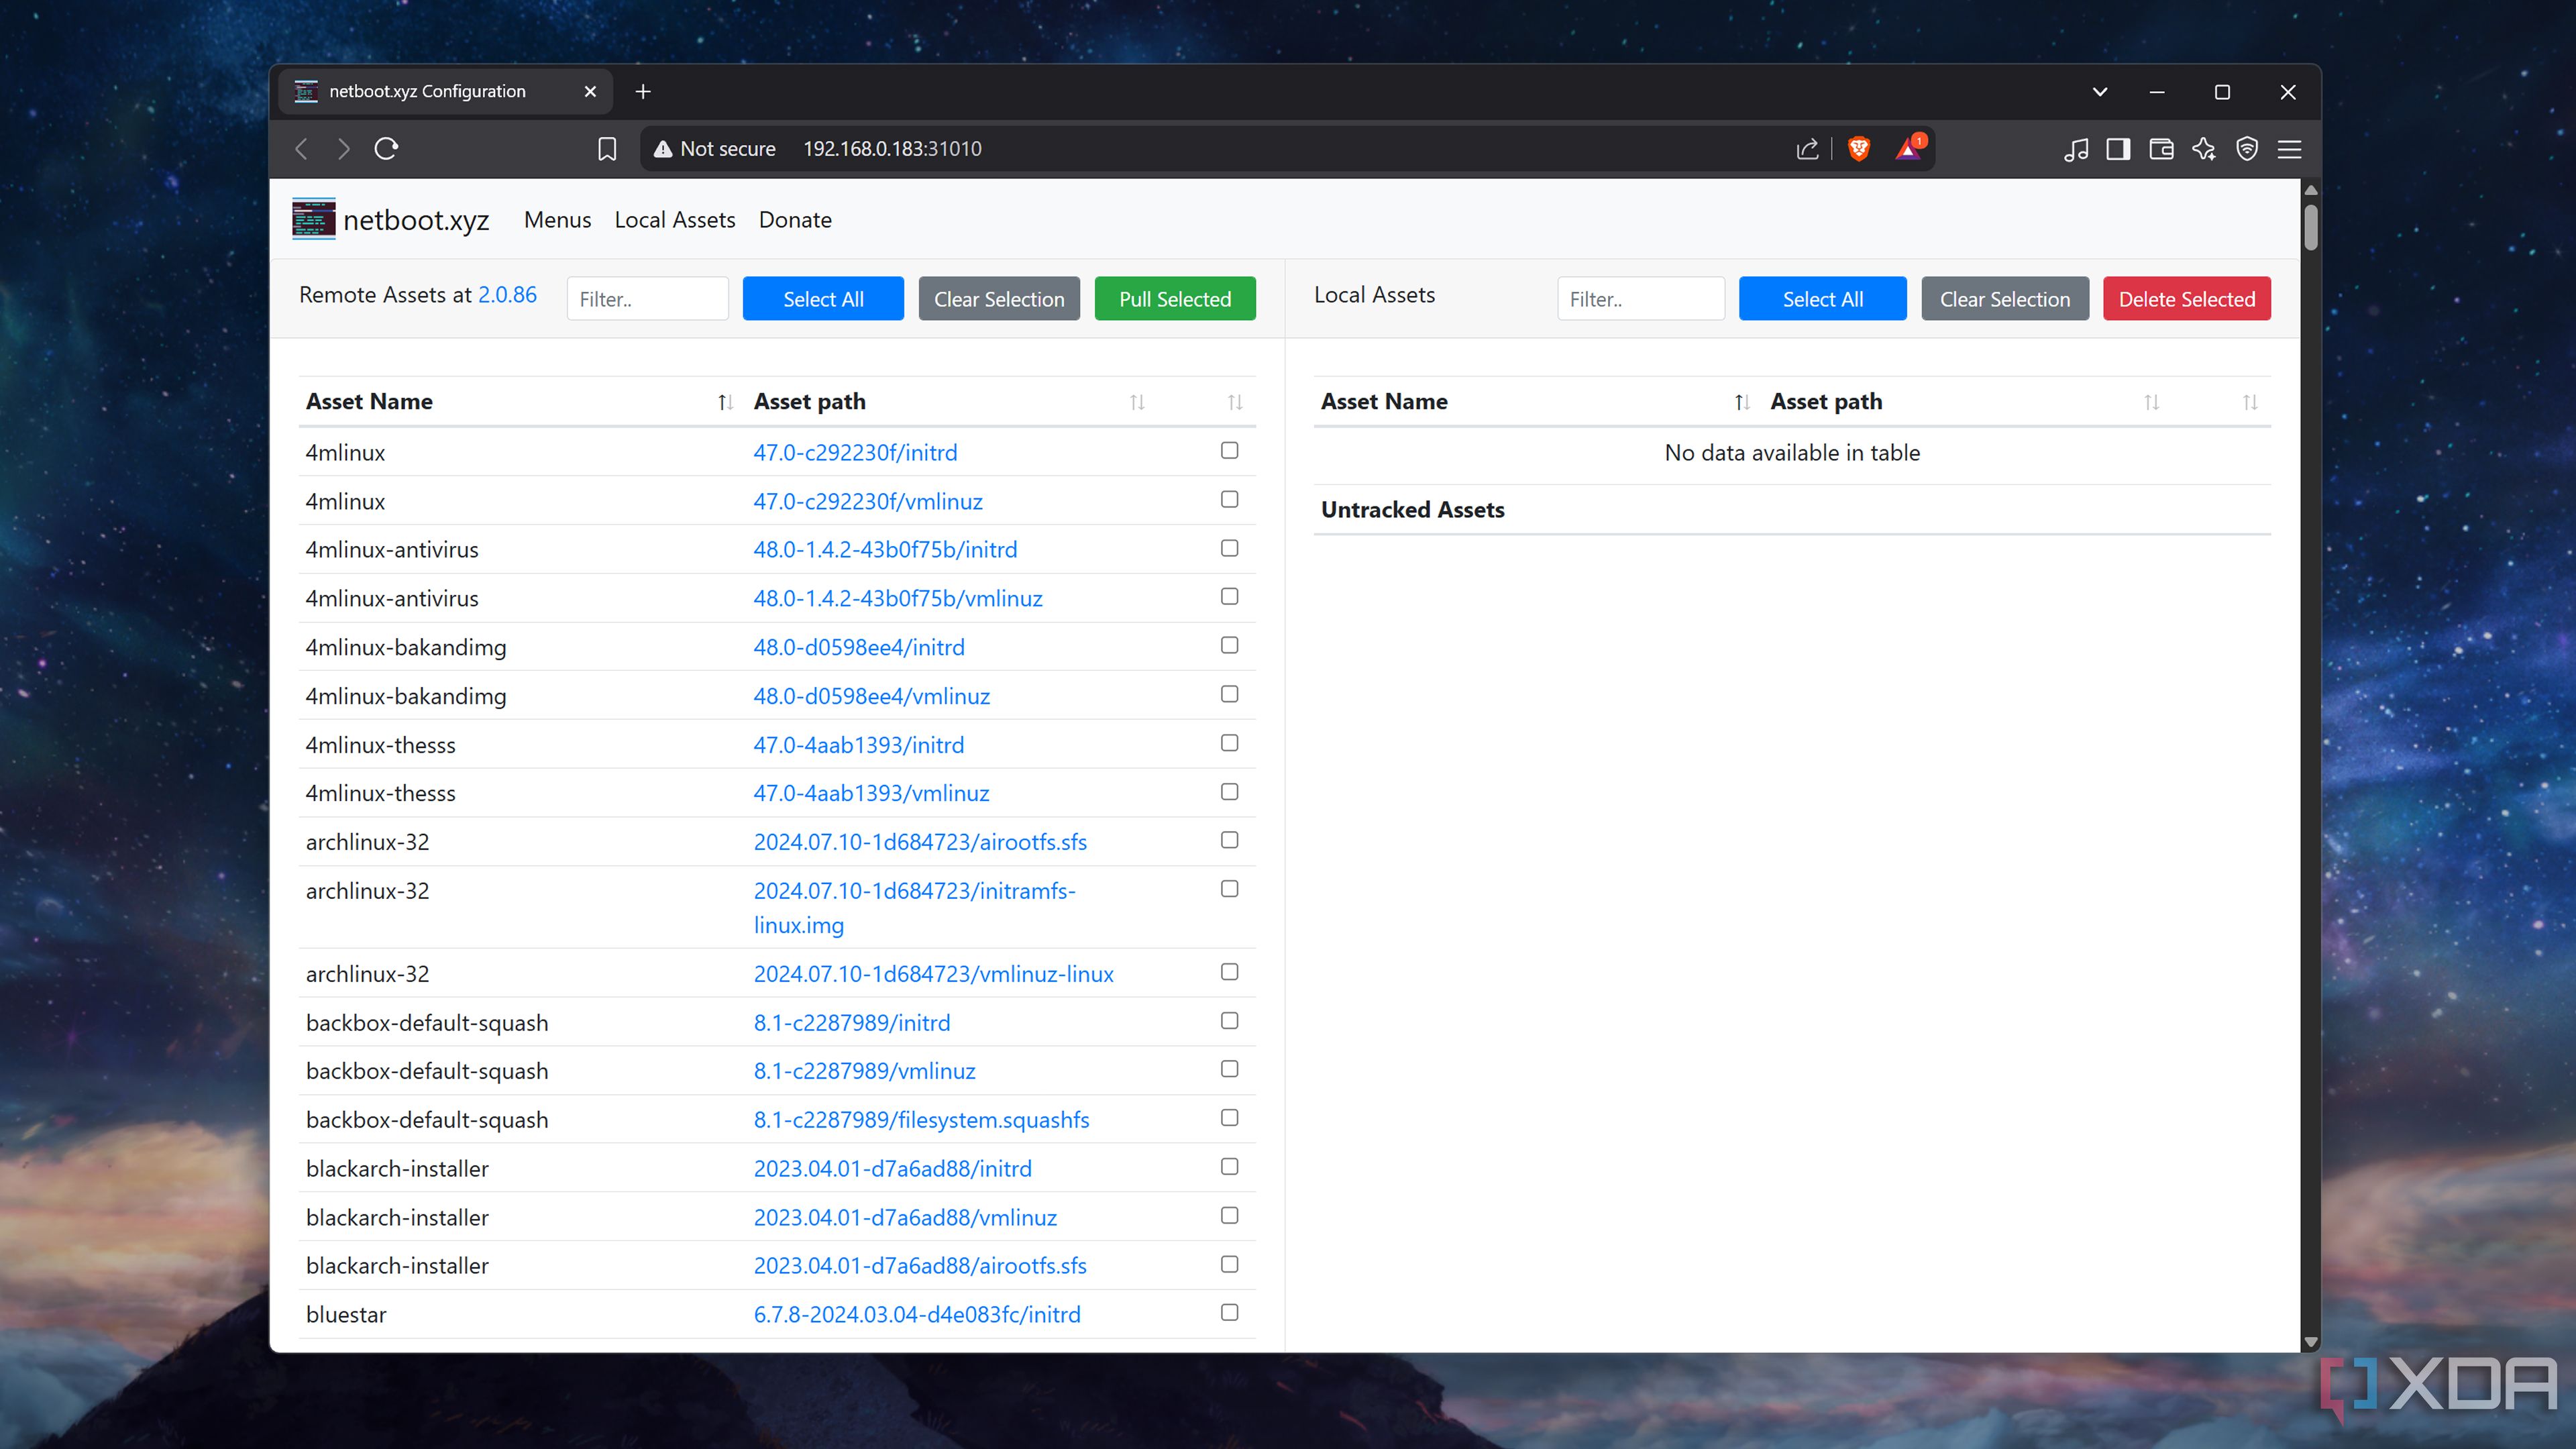The width and height of the screenshot is (2576, 1449).
Task: Click the No data available in table text
Action: click(x=1792, y=453)
